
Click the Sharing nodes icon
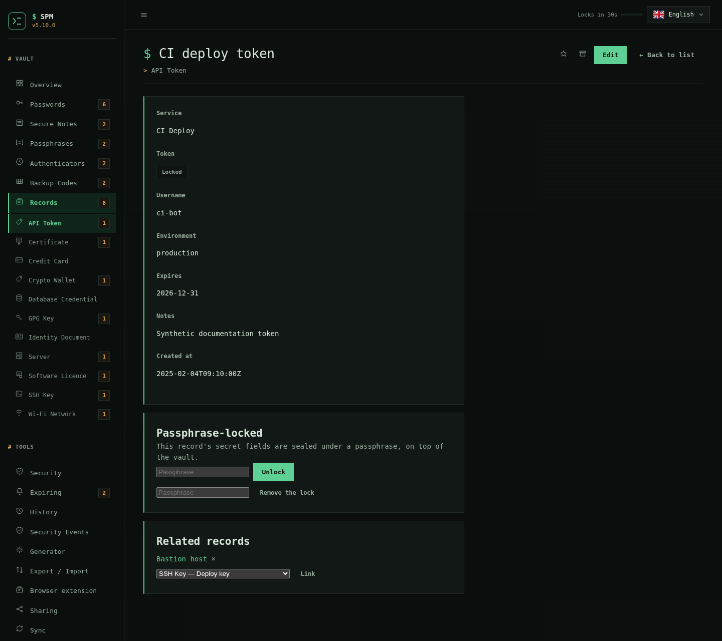(x=20, y=609)
